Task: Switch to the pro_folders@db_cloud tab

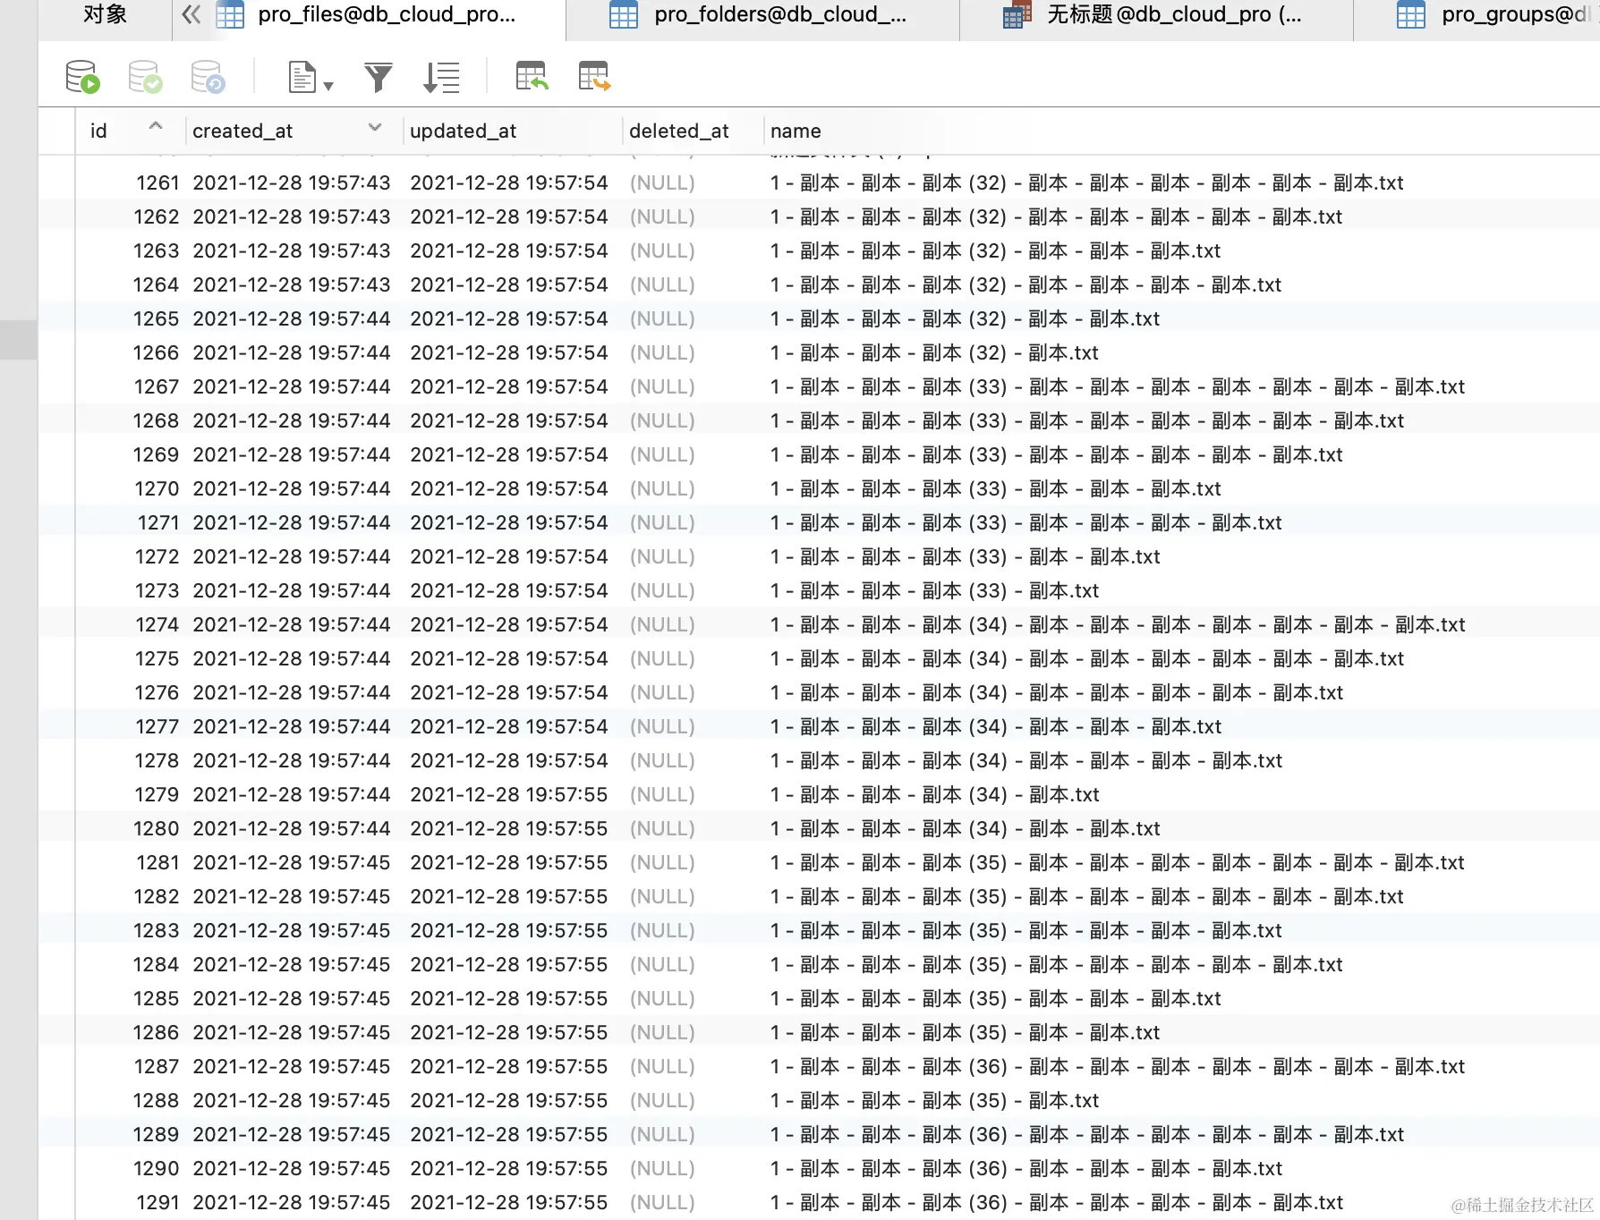Action: pos(762,14)
